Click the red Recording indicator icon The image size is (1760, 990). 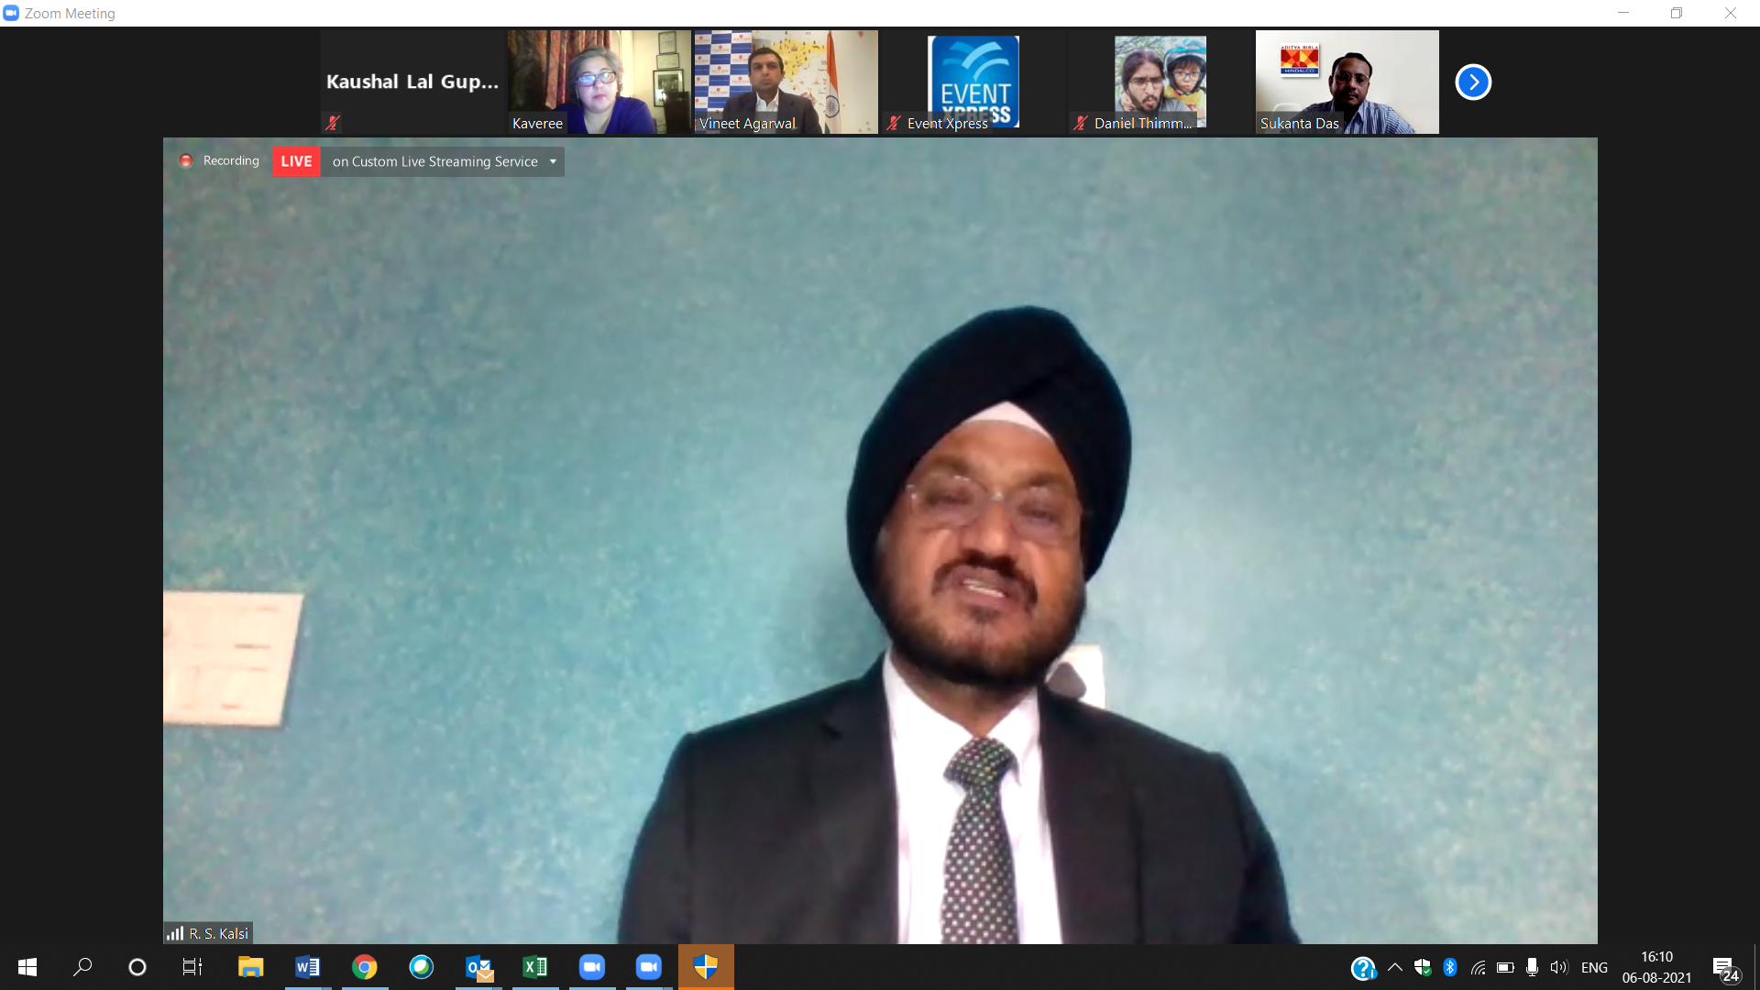pyautogui.click(x=186, y=160)
